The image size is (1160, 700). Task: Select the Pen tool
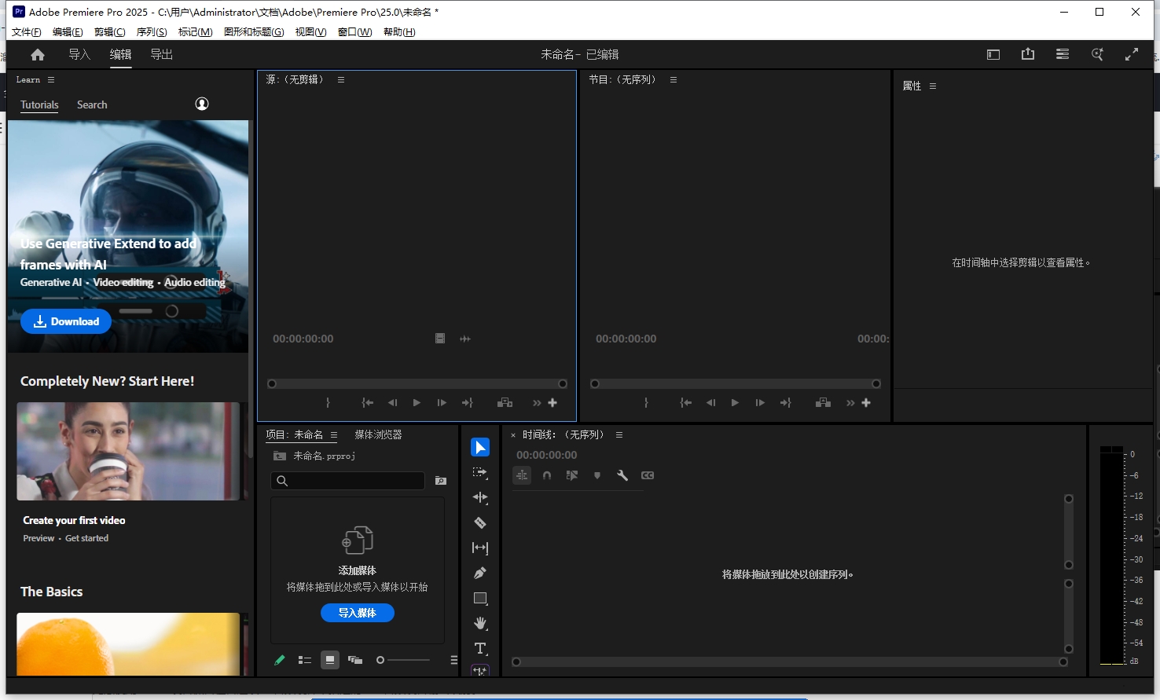(x=480, y=573)
